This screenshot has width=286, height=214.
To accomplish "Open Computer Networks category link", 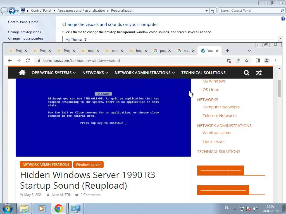I will tap(221, 107).
